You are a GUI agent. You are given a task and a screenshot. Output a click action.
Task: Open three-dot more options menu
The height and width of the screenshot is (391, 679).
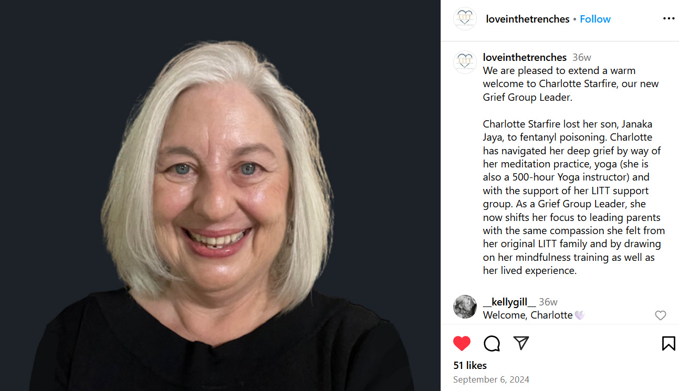pos(668,18)
